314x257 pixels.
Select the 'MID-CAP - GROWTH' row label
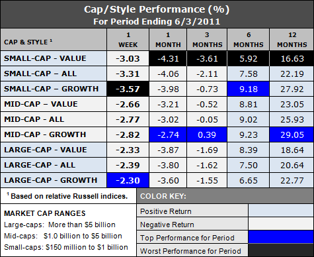click(45, 134)
